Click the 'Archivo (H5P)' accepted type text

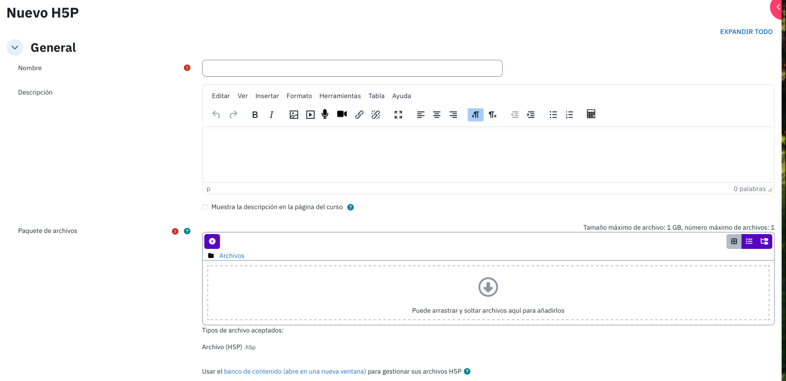222,347
